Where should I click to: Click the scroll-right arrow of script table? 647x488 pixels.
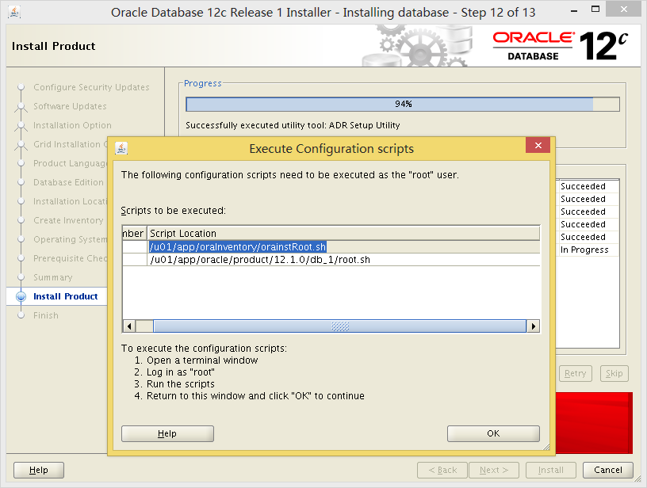tap(534, 326)
